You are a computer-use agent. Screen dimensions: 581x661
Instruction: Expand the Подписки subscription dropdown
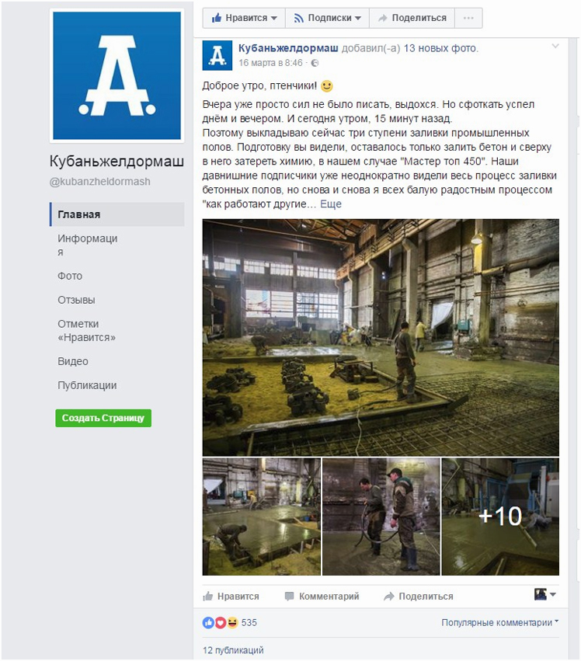328,18
